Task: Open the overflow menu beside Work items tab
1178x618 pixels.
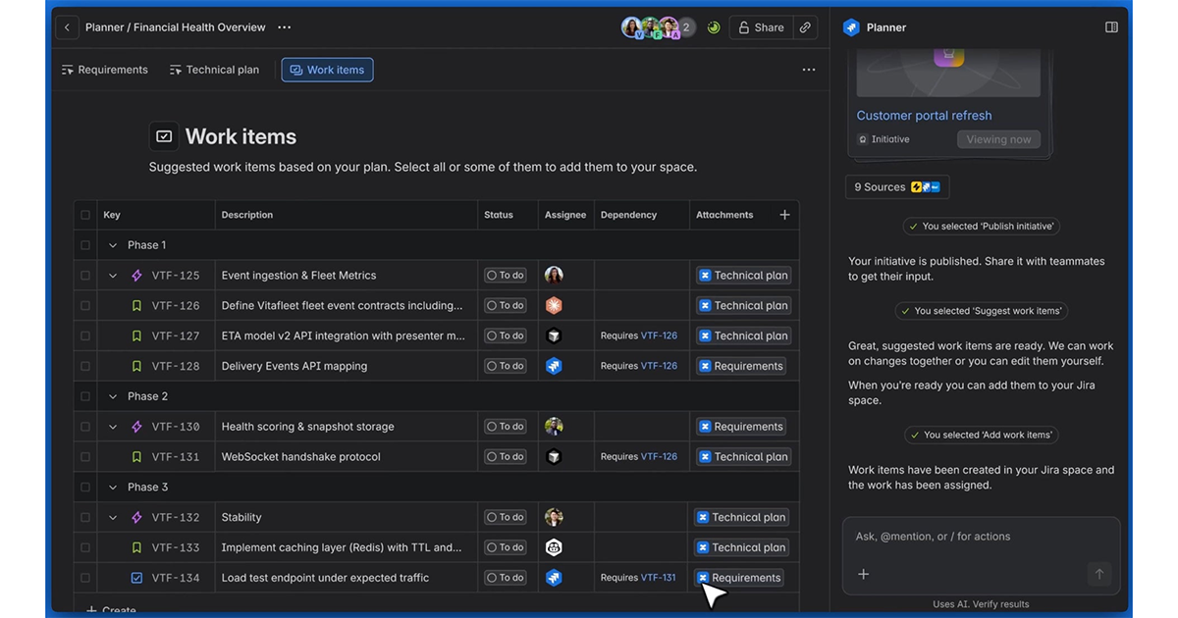Action: pos(809,70)
